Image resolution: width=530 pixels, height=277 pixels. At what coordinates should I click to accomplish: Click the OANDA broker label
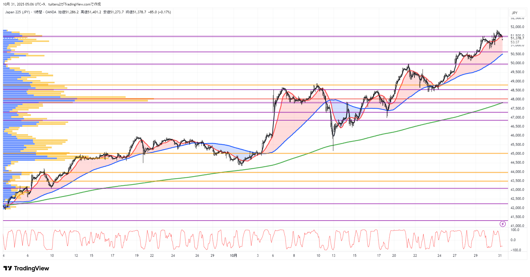[51, 12]
